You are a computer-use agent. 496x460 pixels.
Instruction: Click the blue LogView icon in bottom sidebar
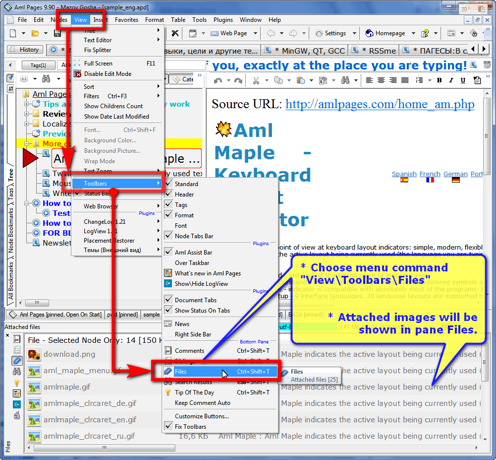click(17, 404)
